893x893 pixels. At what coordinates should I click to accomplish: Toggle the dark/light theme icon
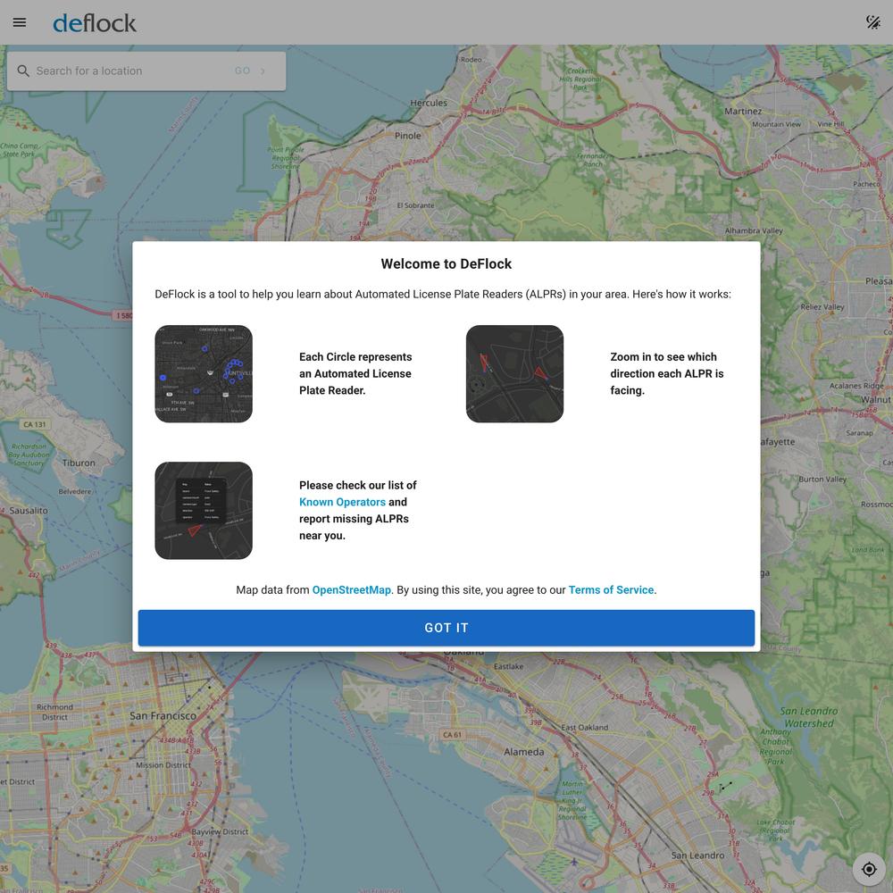(x=873, y=22)
